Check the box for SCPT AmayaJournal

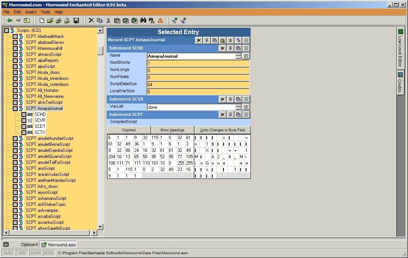coord(15,108)
